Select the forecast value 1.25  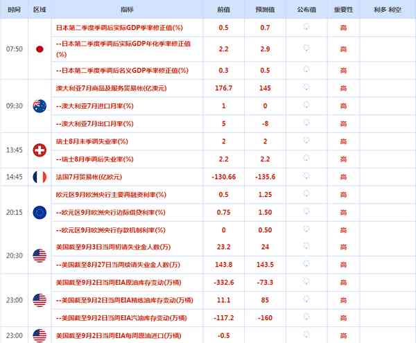[265, 195]
